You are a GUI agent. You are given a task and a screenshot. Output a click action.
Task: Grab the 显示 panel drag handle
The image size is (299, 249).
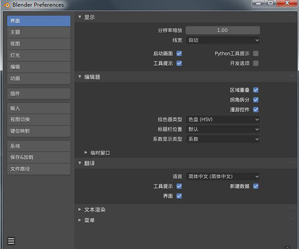click(291, 17)
